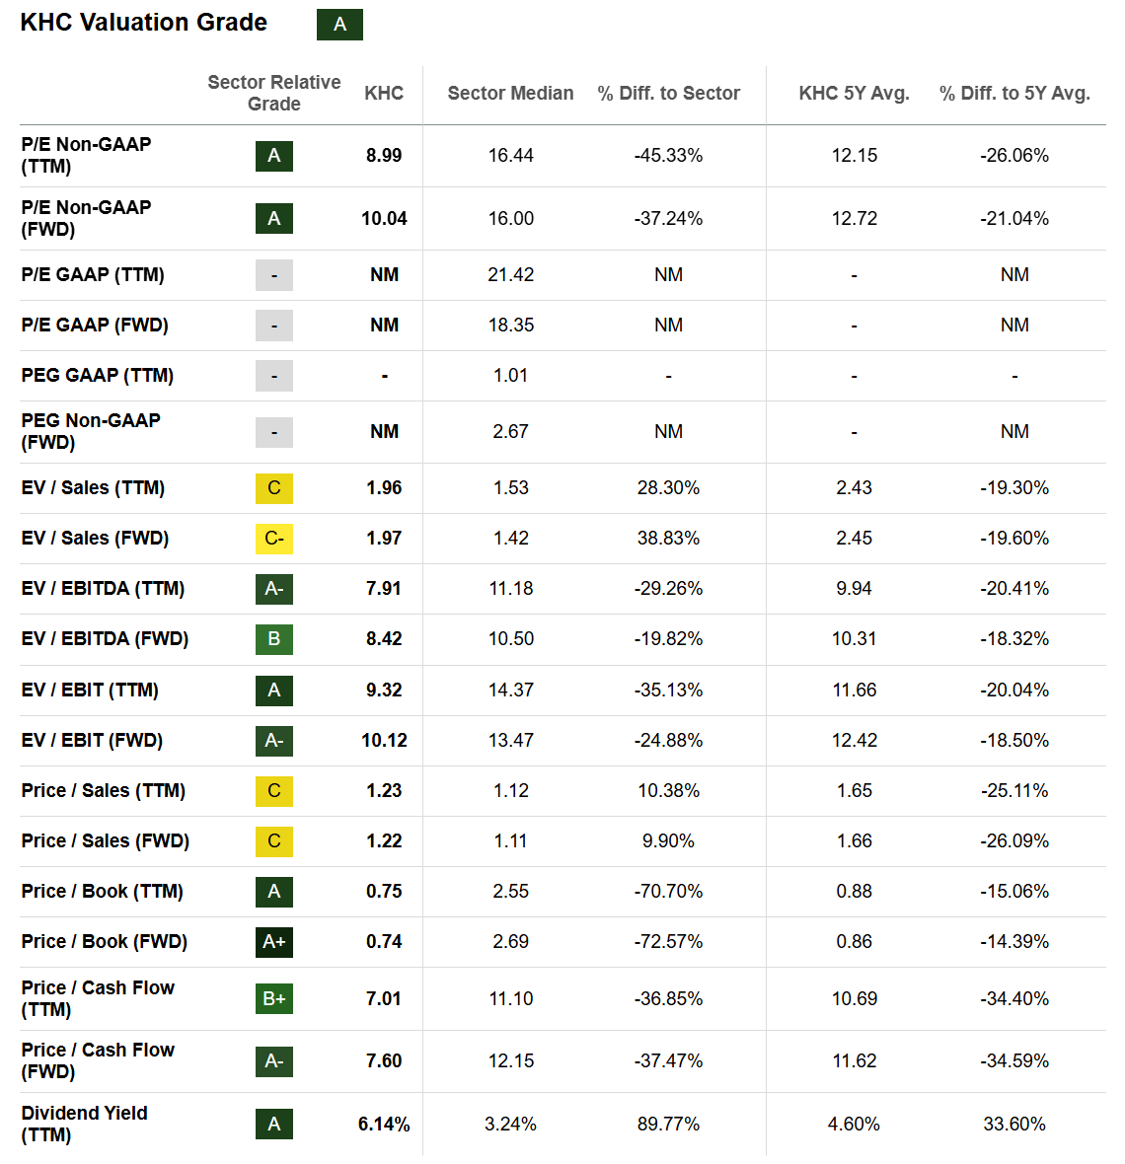Screen dimensions: 1125x1164
Task: Click the Sector Median column header
Action: (510, 93)
